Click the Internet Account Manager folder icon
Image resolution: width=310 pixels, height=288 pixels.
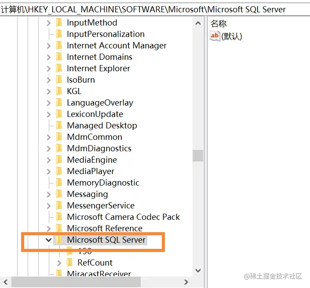59,45
